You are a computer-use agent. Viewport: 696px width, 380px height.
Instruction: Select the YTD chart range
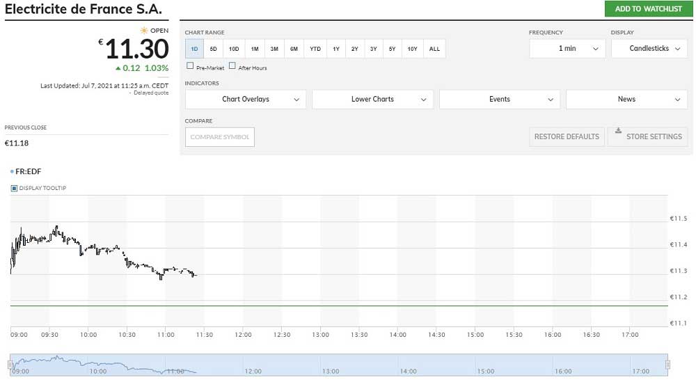click(x=315, y=49)
